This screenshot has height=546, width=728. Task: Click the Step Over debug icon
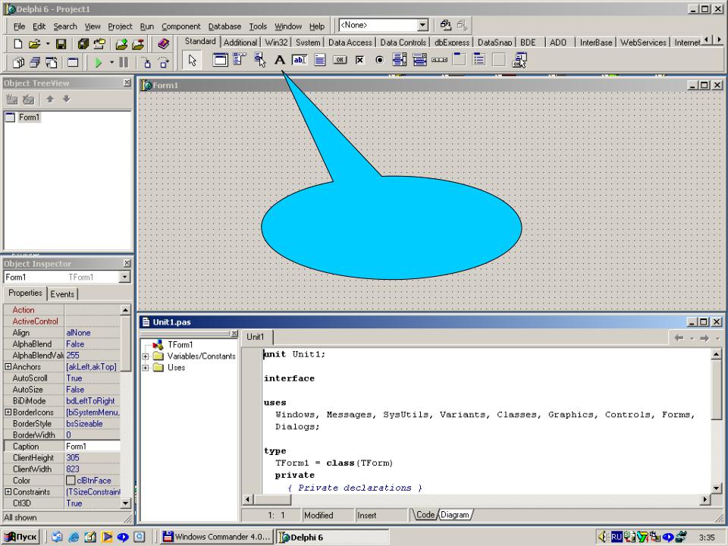[x=164, y=62]
